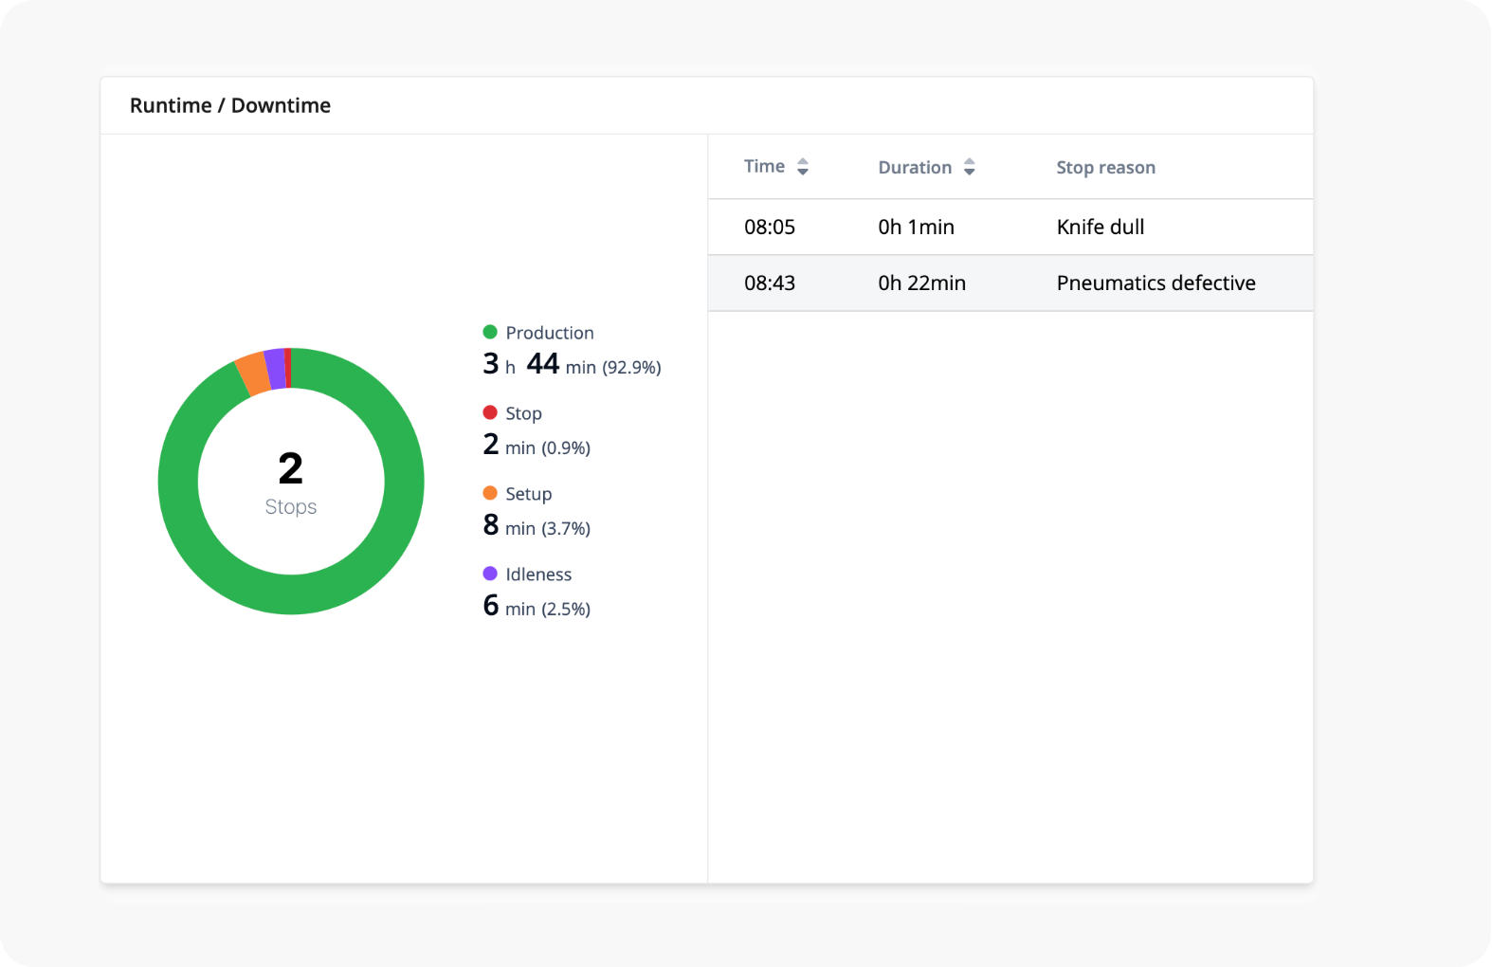Screen dimensions: 1492x967
Task: Click the Stop reason column header
Action: [1105, 168]
